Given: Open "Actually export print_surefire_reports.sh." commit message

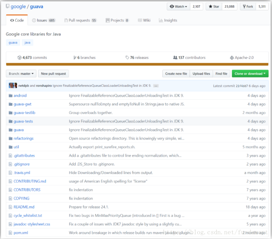Looking at the screenshot, I should 102,147.
